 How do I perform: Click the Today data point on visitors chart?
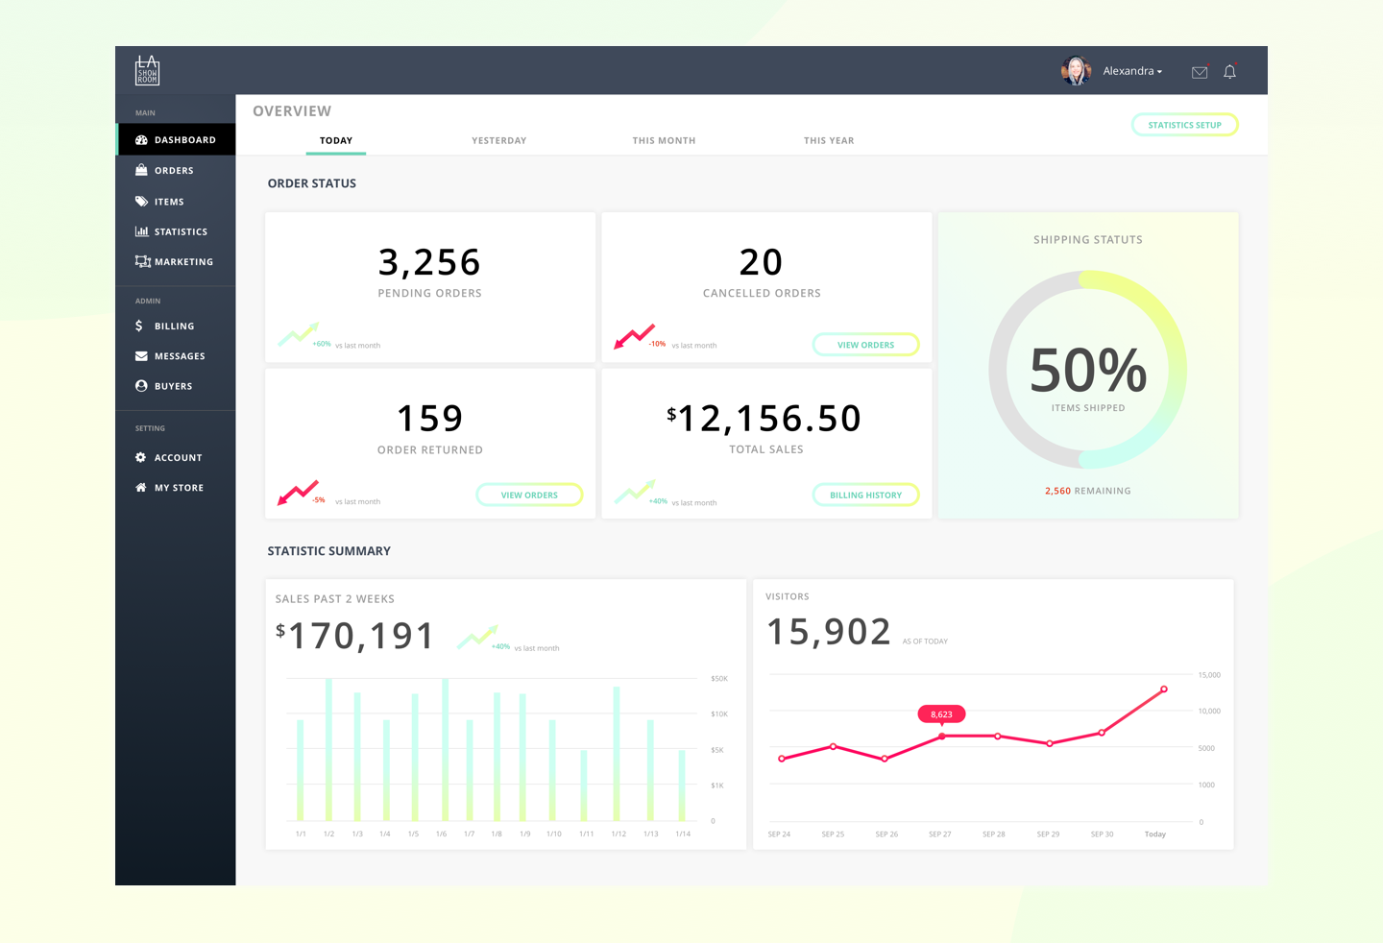pyautogui.click(x=1164, y=689)
